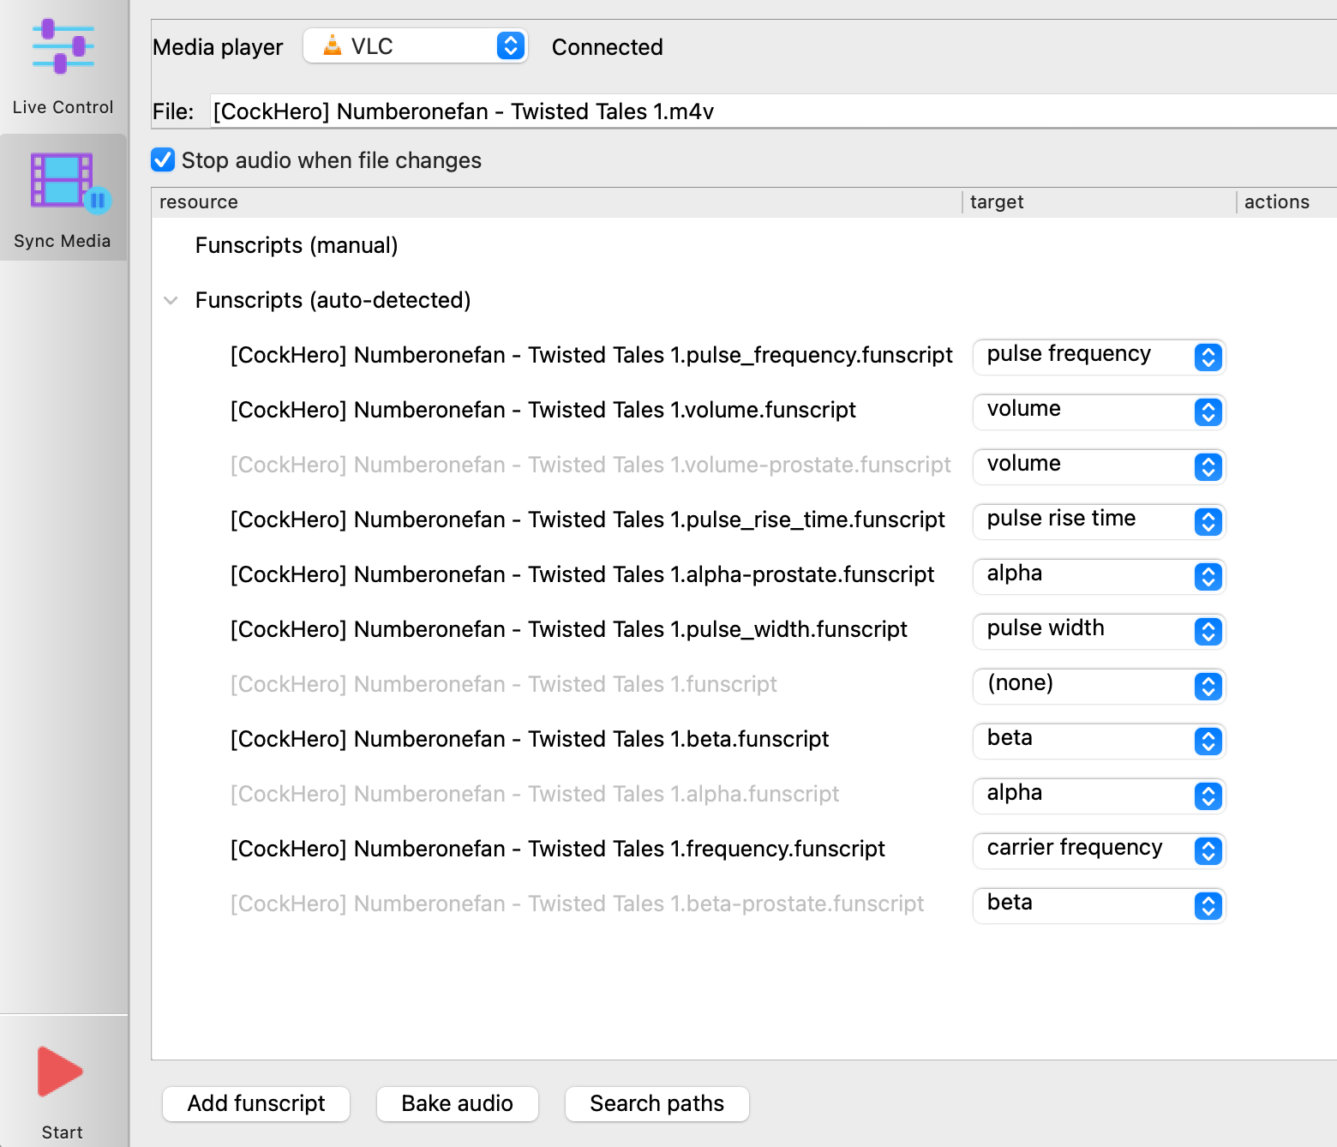
Task: Open target dropdown for pulse_width.funscript
Action: pos(1099,630)
